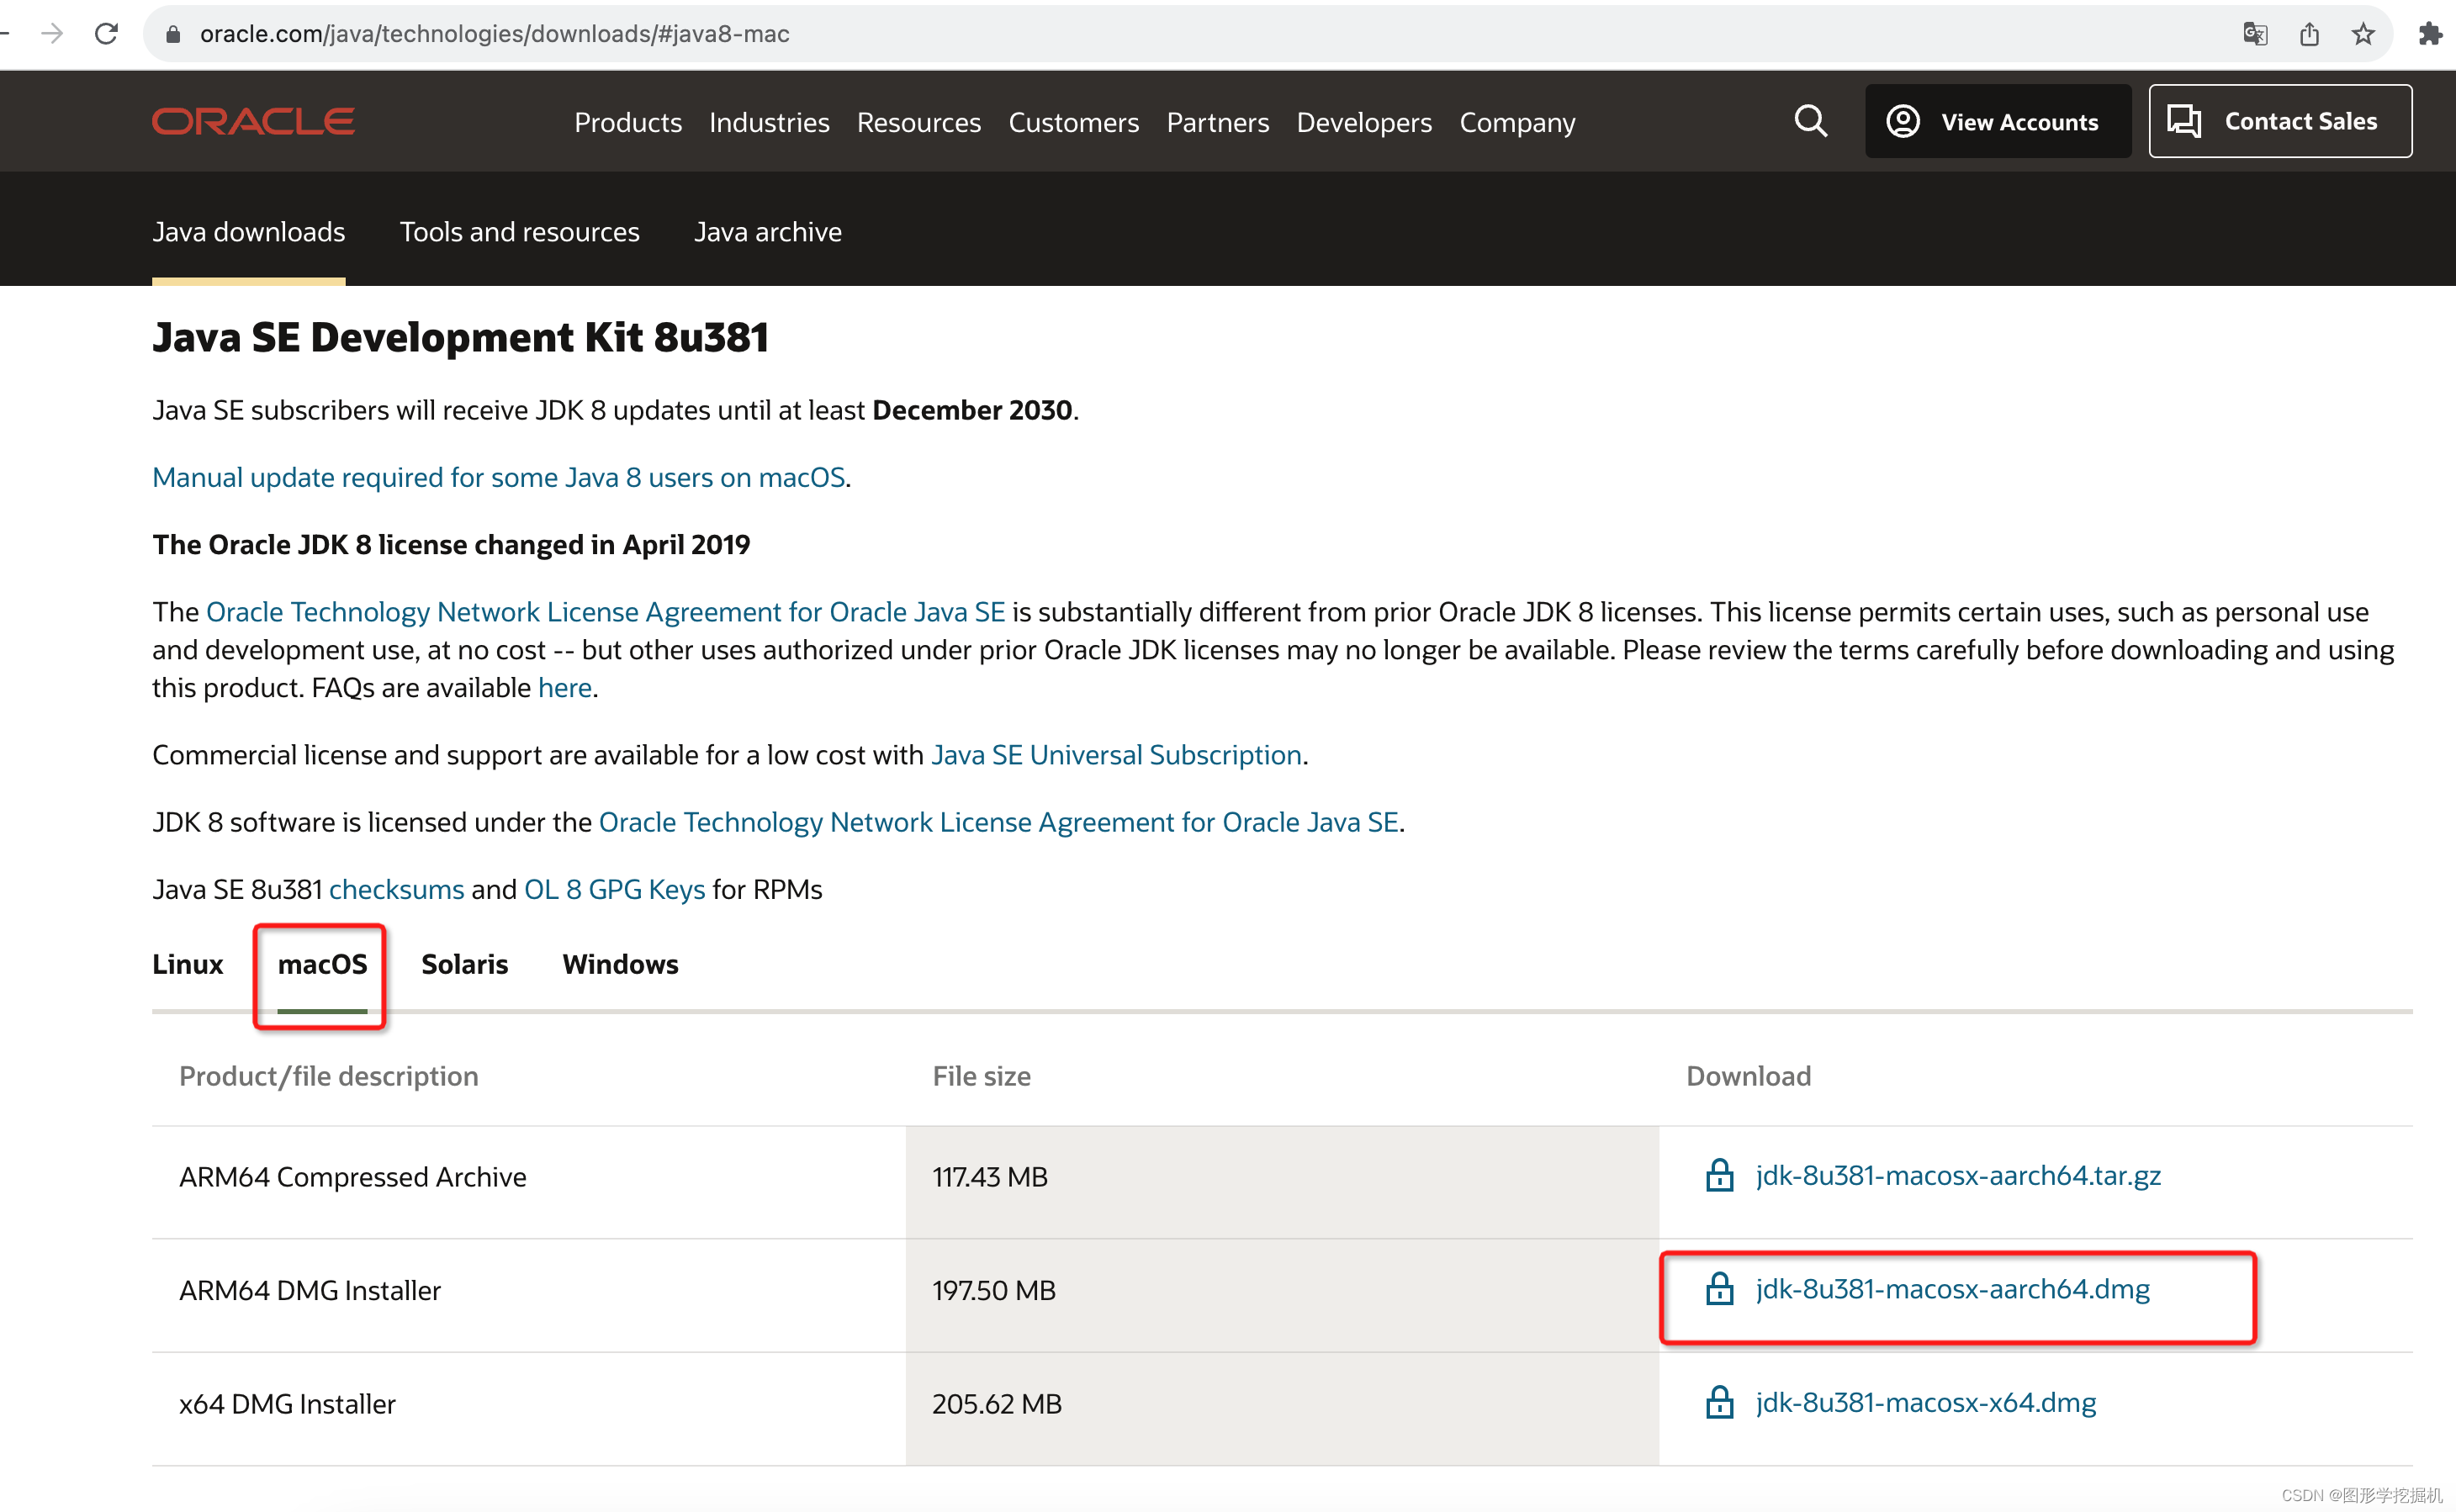Reload the page with refresh icon
2456x1512 pixels.
click(106, 34)
